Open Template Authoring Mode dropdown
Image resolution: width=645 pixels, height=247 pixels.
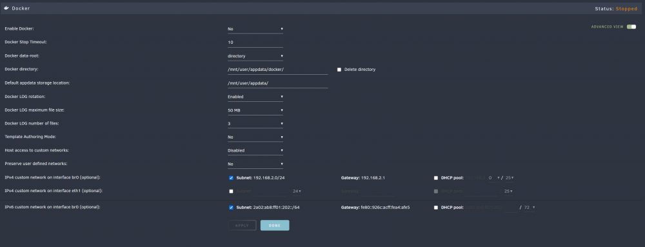coord(255,137)
